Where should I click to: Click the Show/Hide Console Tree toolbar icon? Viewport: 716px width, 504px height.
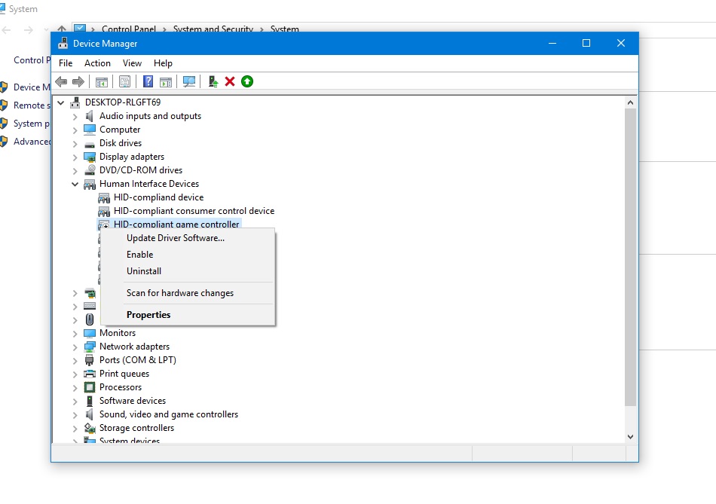[x=101, y=81]
